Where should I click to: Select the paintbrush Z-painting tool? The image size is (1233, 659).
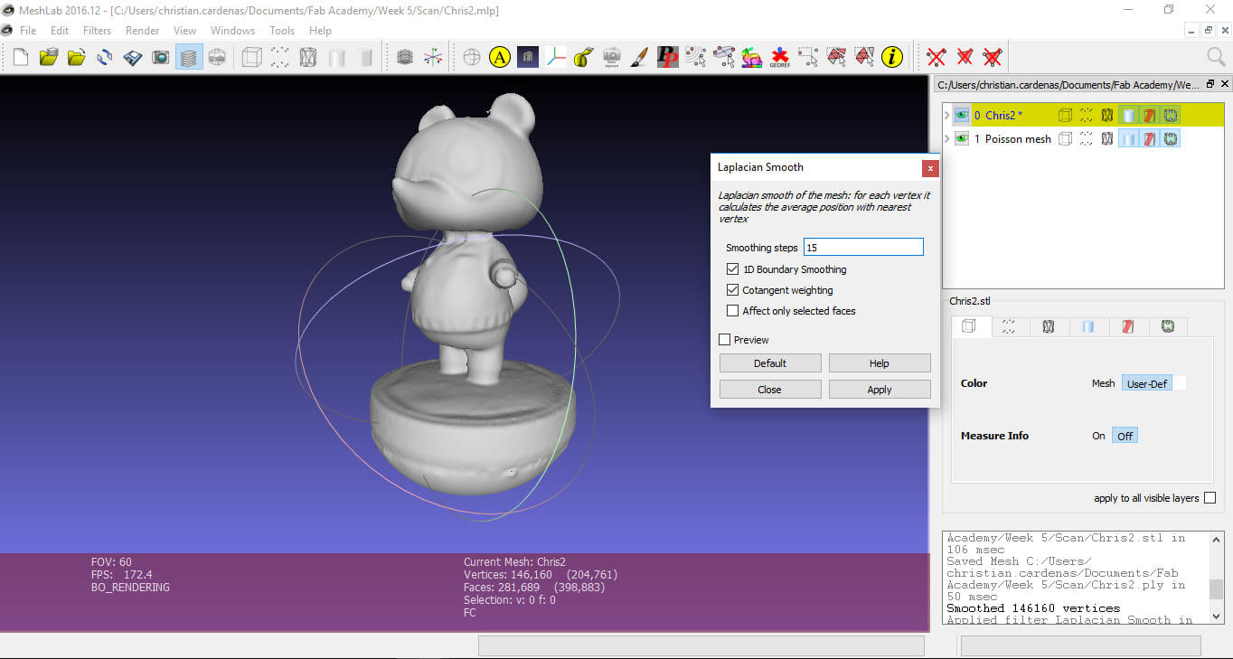(640, 58)
